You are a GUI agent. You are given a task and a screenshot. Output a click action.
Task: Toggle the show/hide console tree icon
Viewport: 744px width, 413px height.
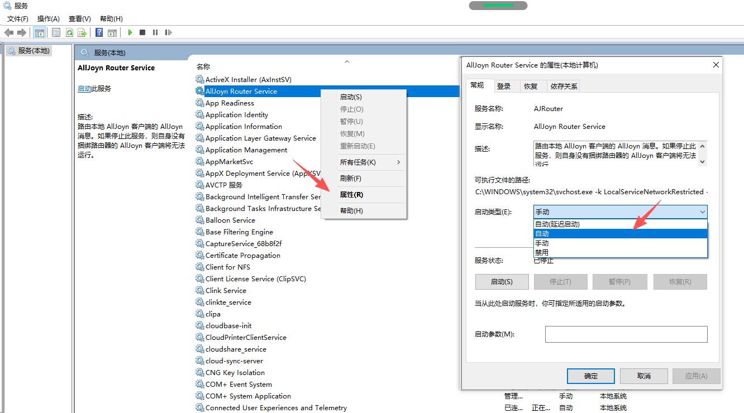[x=40, y=32]
